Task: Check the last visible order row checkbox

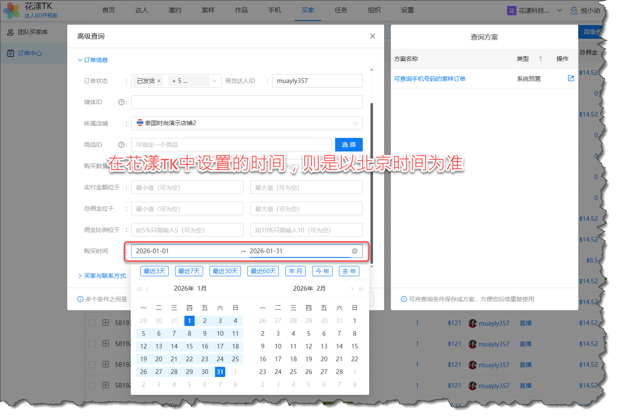Action: [x=92, y=386]
